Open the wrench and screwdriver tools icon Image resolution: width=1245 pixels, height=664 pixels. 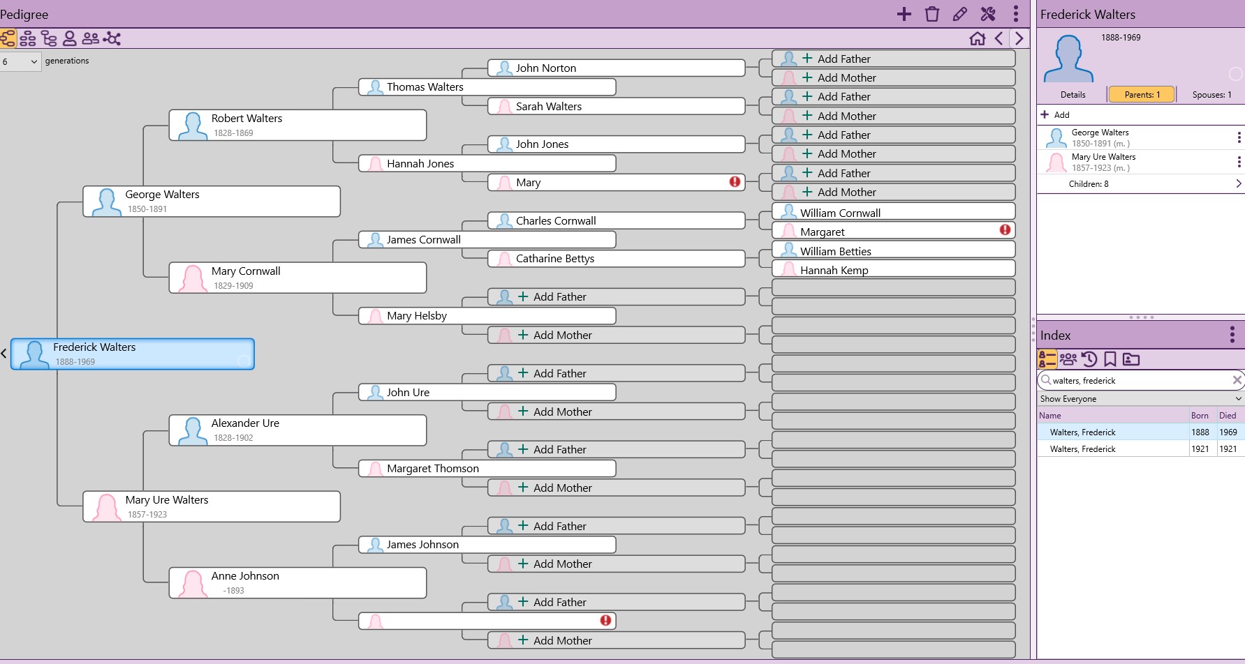click(x=988, y=14)
